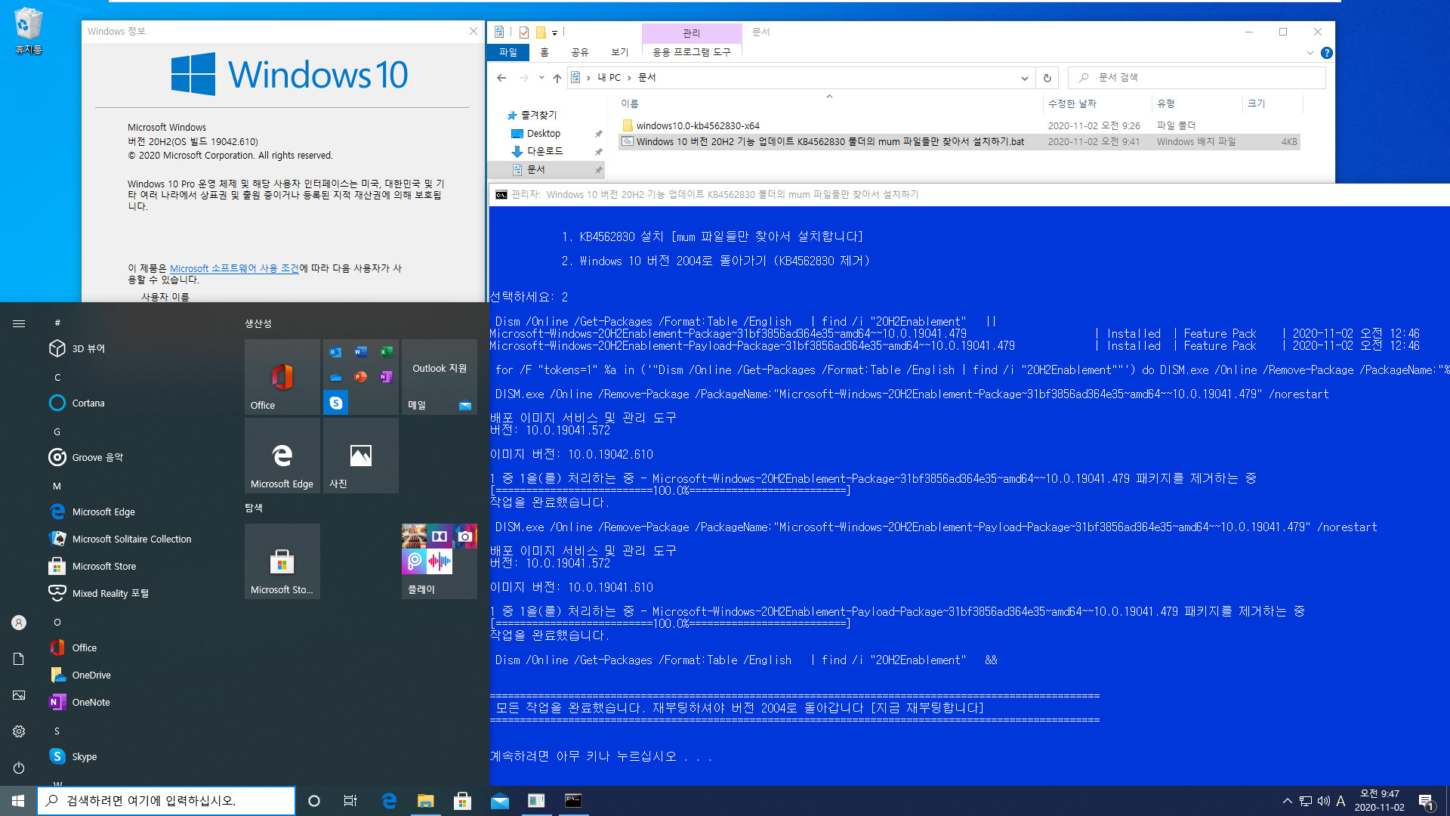Click the 내 PC breadcrumb chevron in the address bar
Screen dimensions: 1450x816
pyautogui.click(x=628, y=78)
